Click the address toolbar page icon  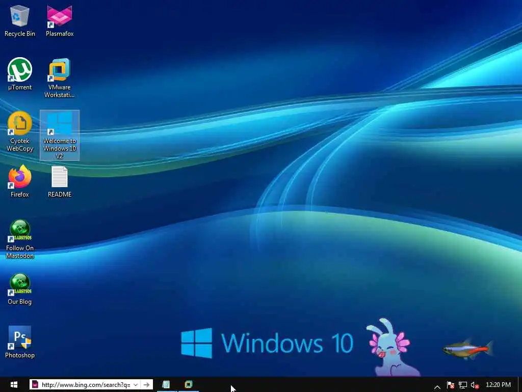[35, 385]
